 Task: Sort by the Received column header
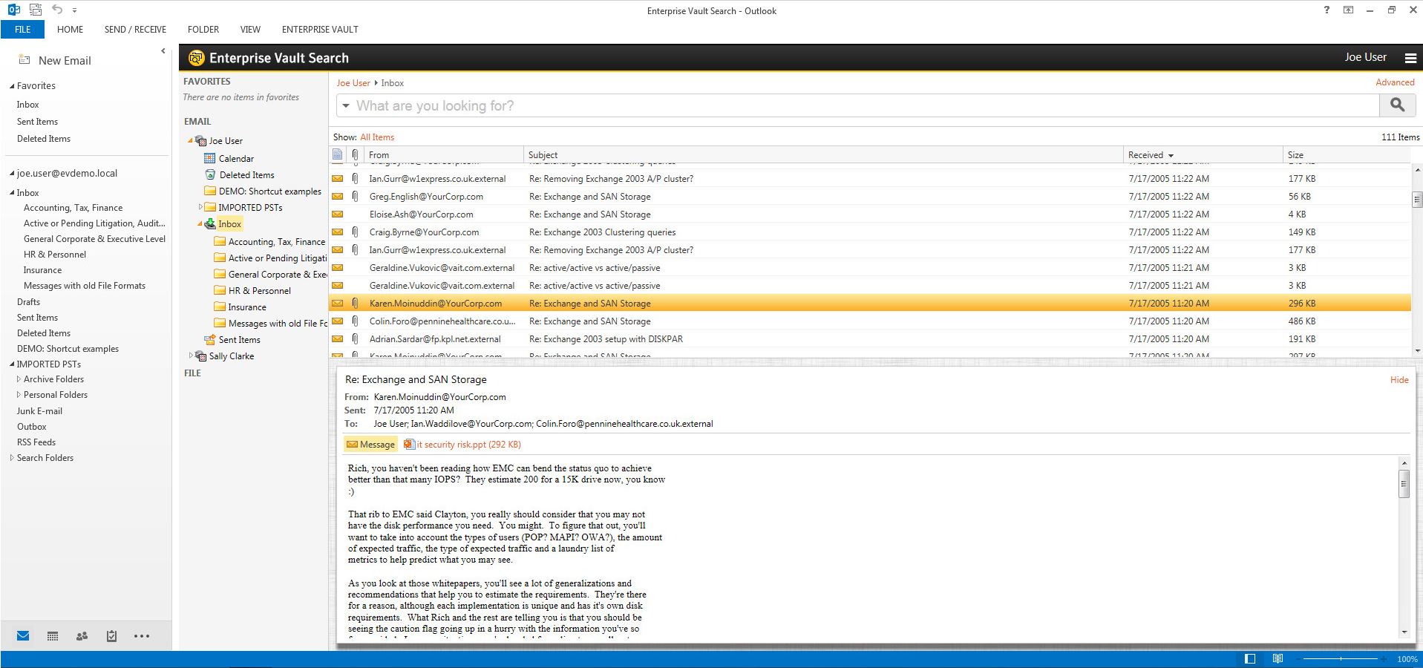(1203, 154)
